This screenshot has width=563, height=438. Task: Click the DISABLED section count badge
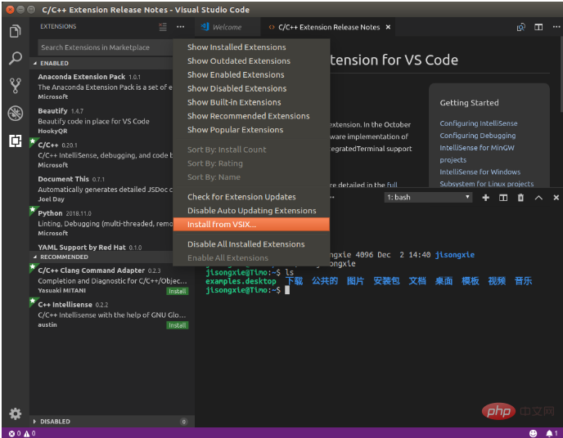coord(183,422)
